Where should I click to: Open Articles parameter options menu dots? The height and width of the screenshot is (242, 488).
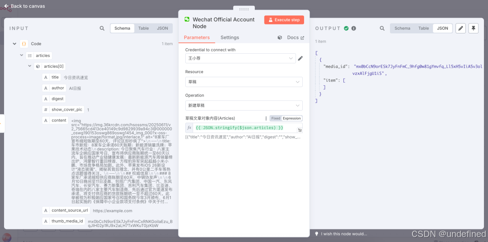(x=266, y=118)
